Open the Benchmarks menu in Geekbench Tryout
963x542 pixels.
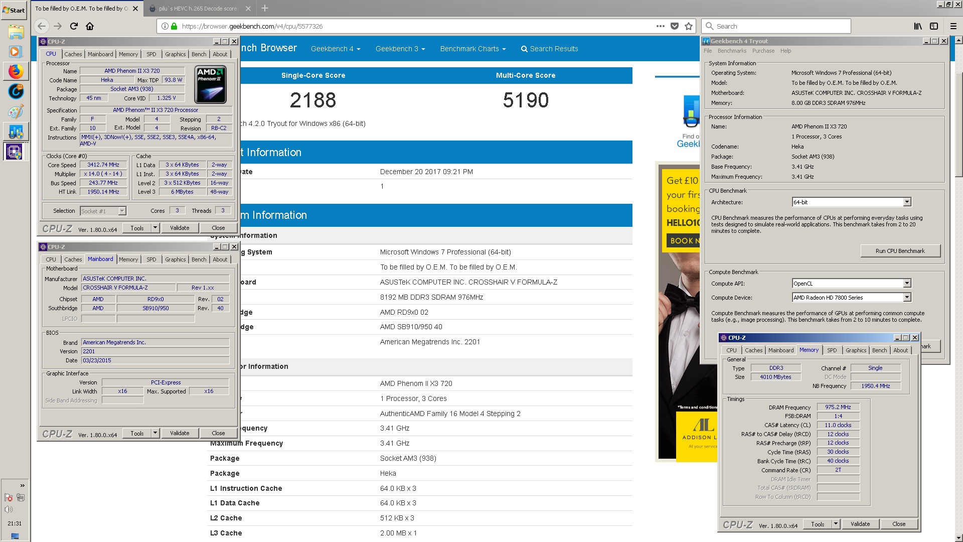click(x=732, y=51)
